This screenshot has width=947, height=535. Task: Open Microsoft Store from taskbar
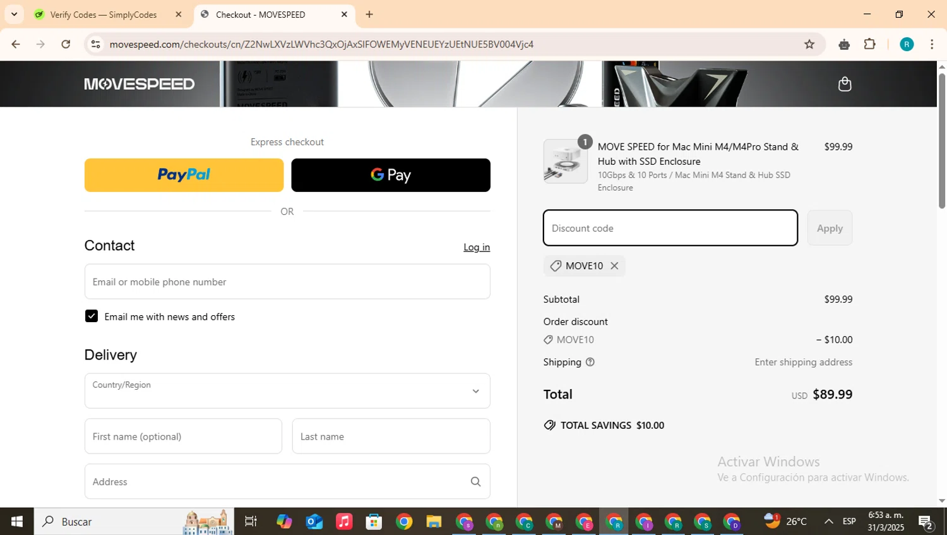[x=374, y=522]
